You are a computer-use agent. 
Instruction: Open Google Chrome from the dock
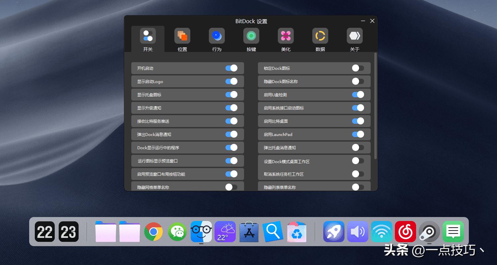click(153, 232)
